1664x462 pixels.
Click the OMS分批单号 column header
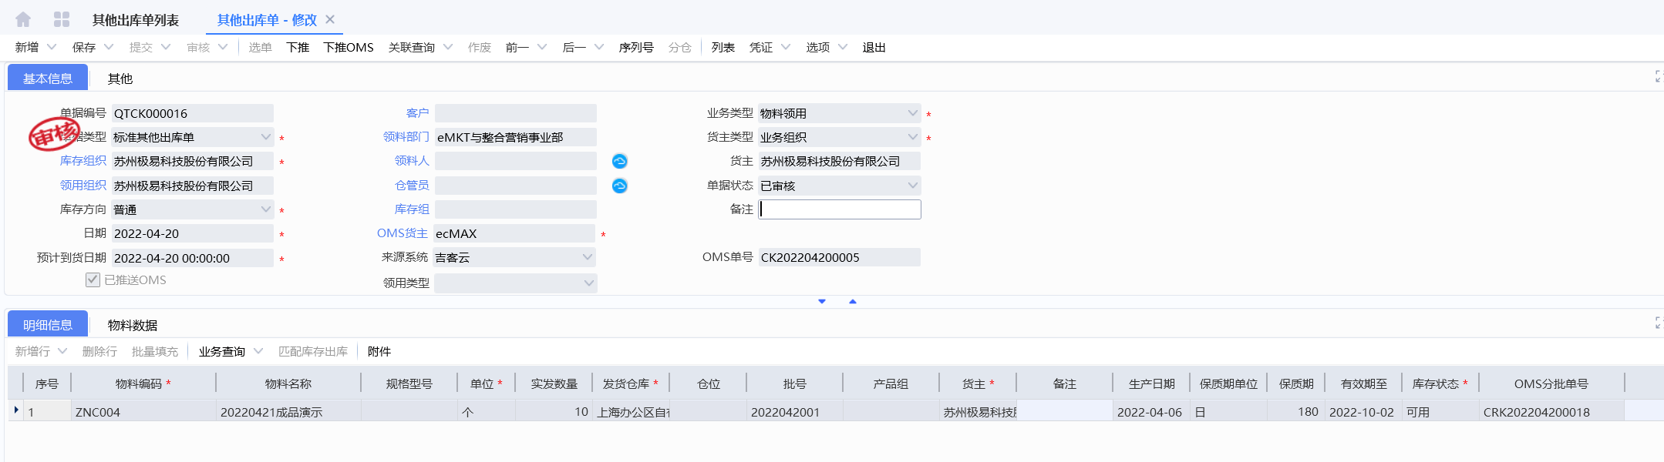tap(1551, 383)
